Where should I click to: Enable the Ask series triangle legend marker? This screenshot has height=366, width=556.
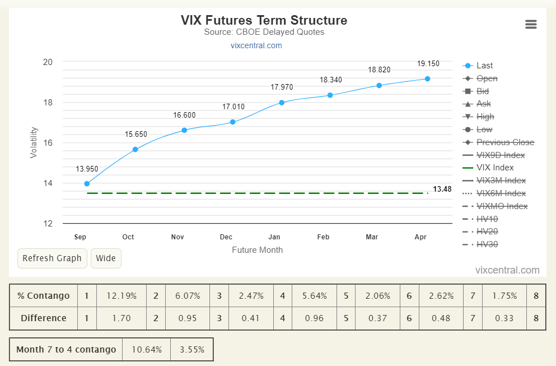click(468, 104)
